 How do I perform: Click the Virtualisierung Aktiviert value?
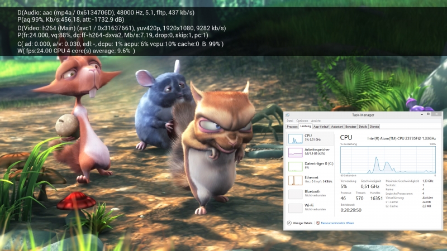pyautogui.click(x=427, y=198)
